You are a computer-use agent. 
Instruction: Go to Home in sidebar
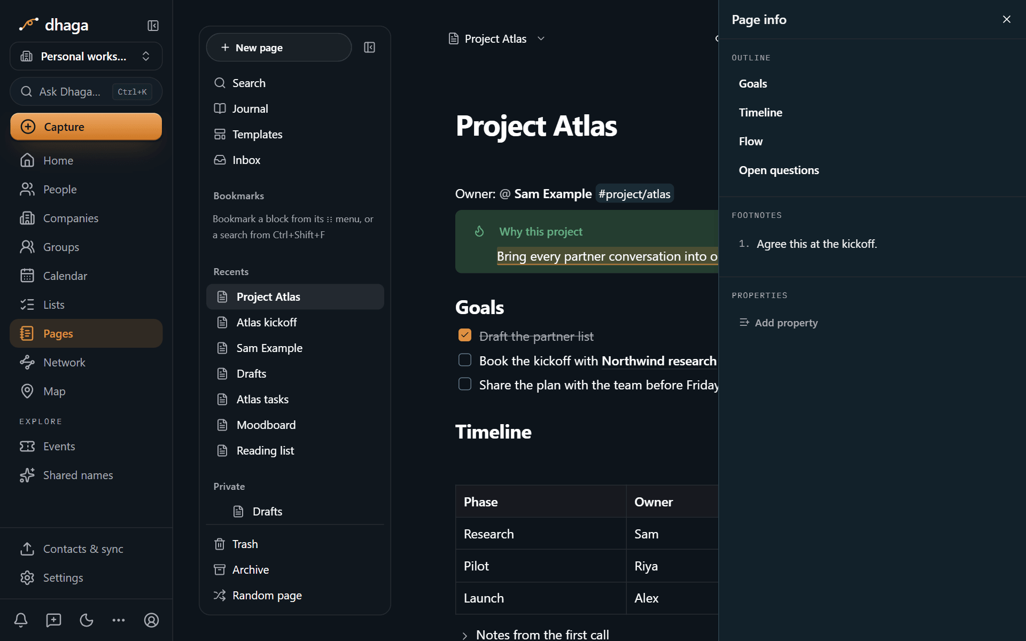coord(86,160)
